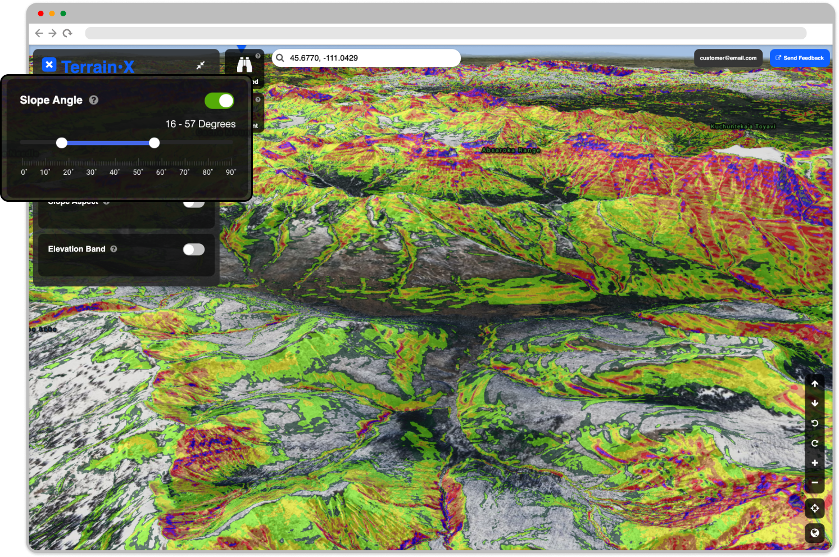This screenshot has height=557, width=839.
Task: Click the customer@email.com account label
Action: coord(728,57)
